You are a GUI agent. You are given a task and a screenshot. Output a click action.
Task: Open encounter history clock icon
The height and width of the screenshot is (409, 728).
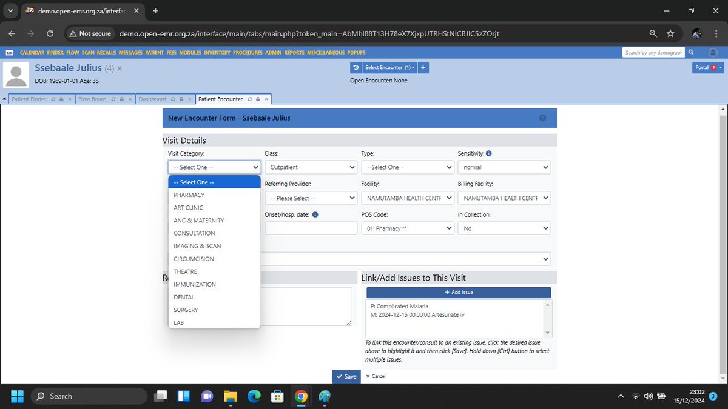pyautogui.click(x=356, y=67)
